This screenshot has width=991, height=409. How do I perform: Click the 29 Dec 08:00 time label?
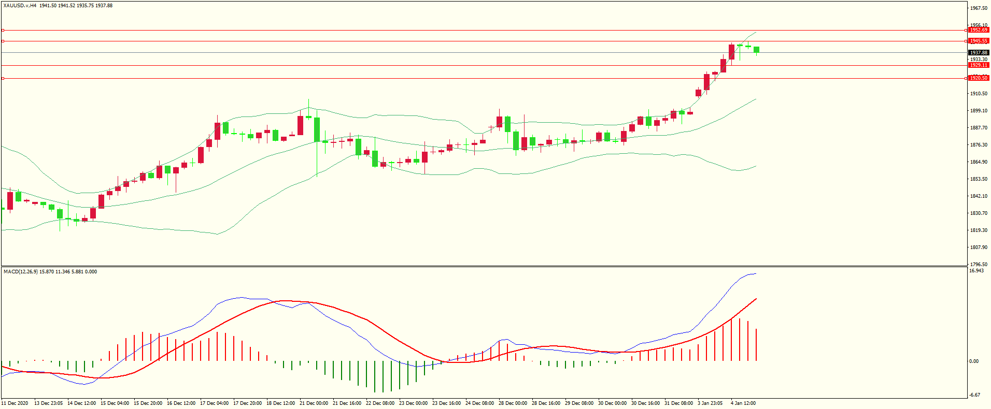579,403
